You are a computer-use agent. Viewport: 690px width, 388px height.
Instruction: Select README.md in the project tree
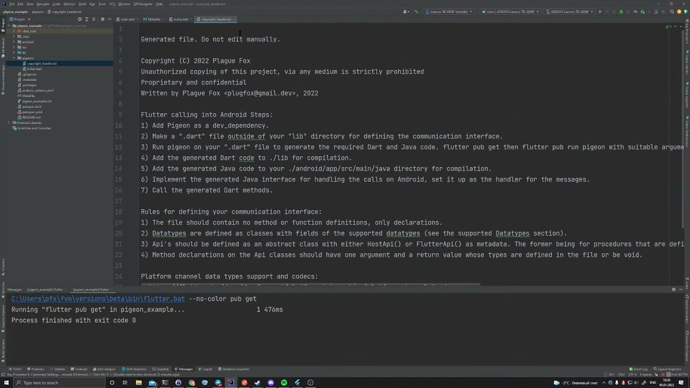31,117
